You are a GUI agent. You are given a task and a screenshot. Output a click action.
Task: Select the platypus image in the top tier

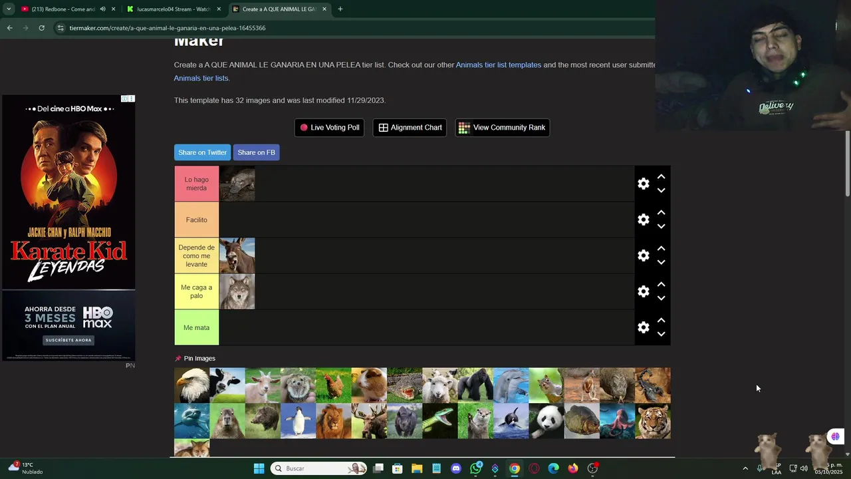tap(237, 184)
